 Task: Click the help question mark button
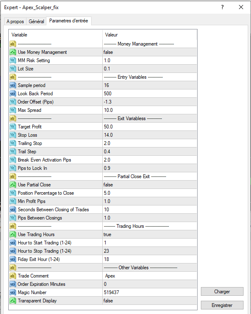tap(222, 7)
